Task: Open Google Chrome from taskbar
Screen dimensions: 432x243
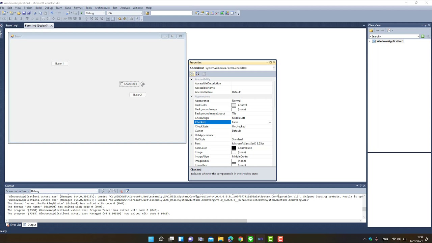Action: [x=240, y=239]
